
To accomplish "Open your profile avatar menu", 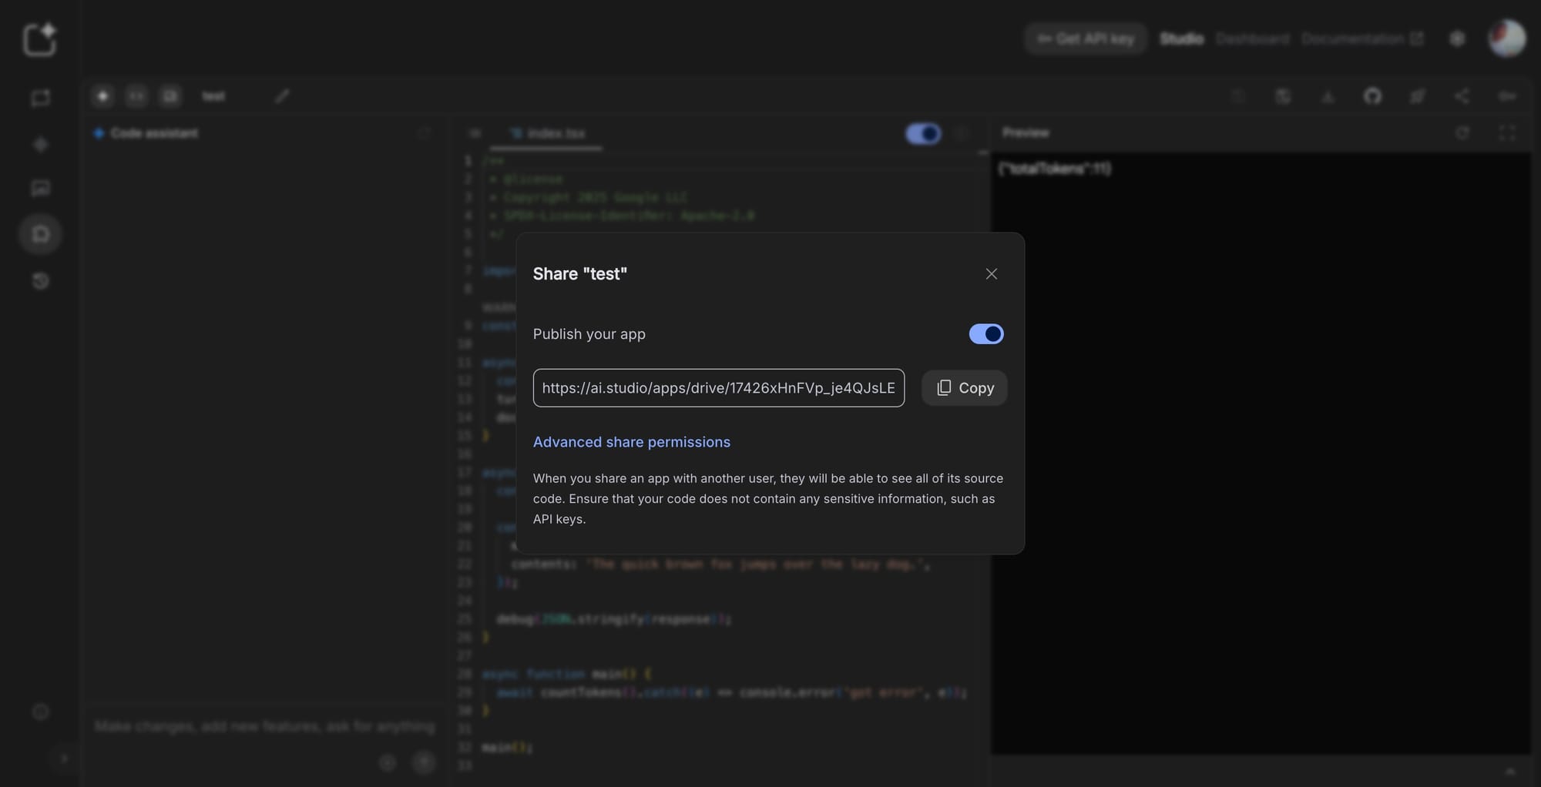I will point(1506,38).
